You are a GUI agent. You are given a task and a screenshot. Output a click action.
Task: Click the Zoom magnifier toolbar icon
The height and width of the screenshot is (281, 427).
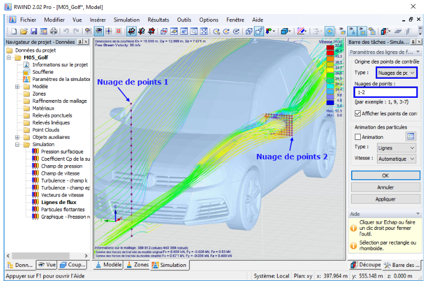pos(194,31)
